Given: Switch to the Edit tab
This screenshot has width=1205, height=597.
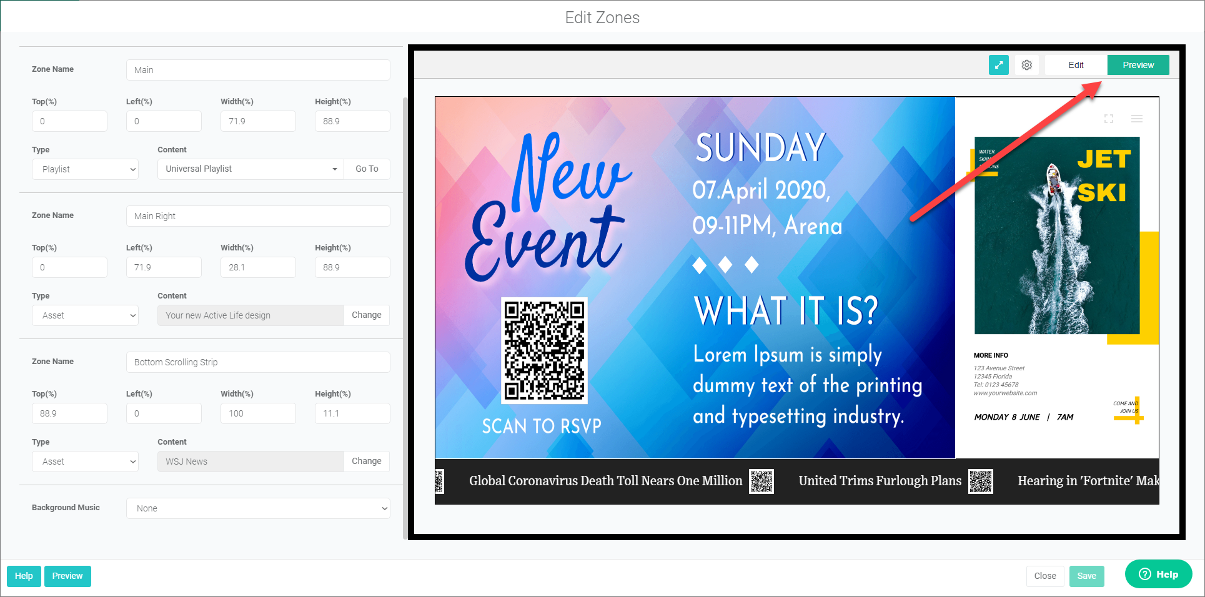Looking at the screenshot, I should coord(1076,65).
